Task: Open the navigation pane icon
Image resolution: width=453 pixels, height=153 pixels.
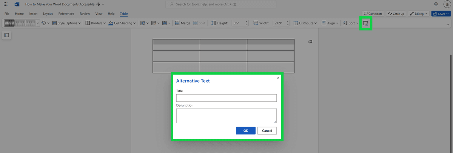Action: pyautogui.click(x=6, y=35)
